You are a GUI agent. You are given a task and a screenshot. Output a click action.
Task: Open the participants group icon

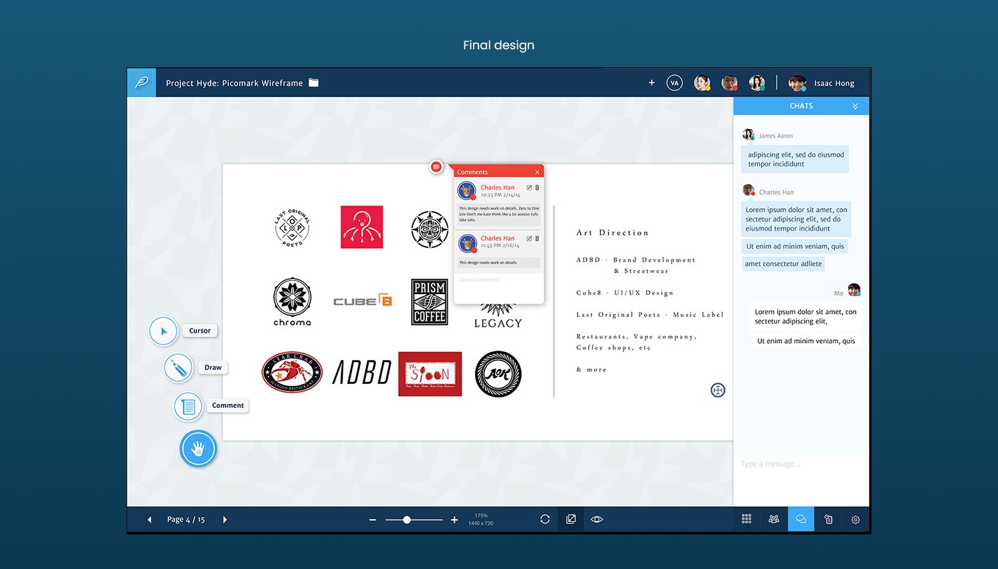[774, 519]
